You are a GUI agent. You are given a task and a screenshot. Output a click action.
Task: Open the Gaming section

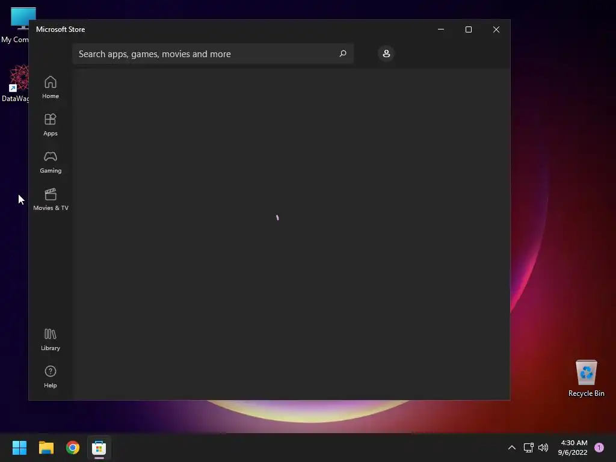[51, 162]
